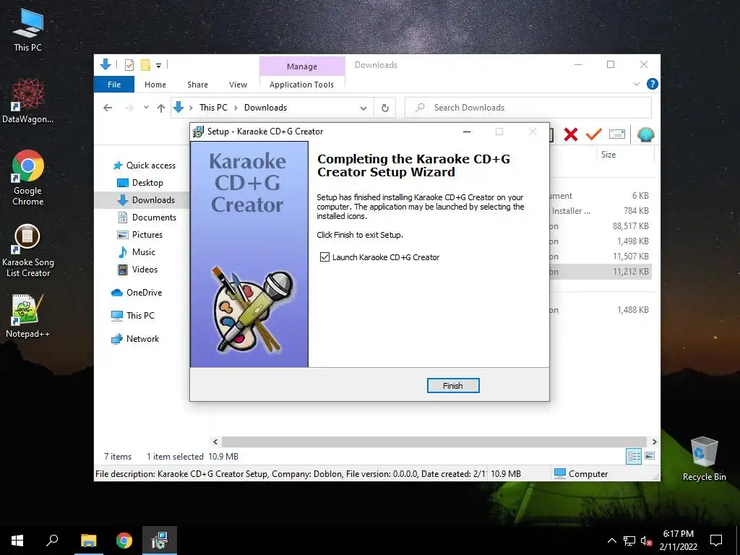Click This PC in address breadcrumb
This screenshot has width=740, height=555.
pyautogui.click(x=213, y=108)
